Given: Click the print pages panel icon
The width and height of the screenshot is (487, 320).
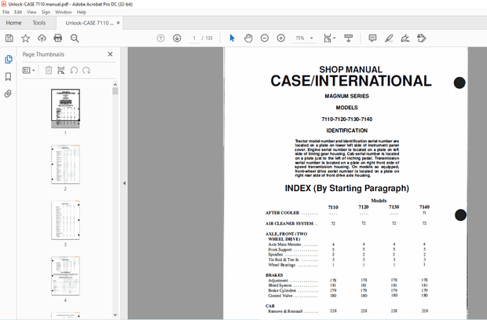Looking at the screenshot, I should point(61,70).
